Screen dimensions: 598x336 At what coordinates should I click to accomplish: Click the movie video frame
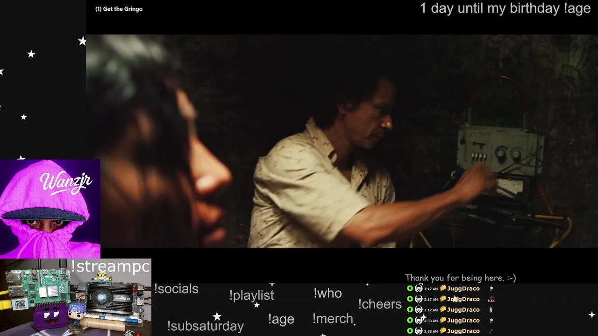pos(342,141)
